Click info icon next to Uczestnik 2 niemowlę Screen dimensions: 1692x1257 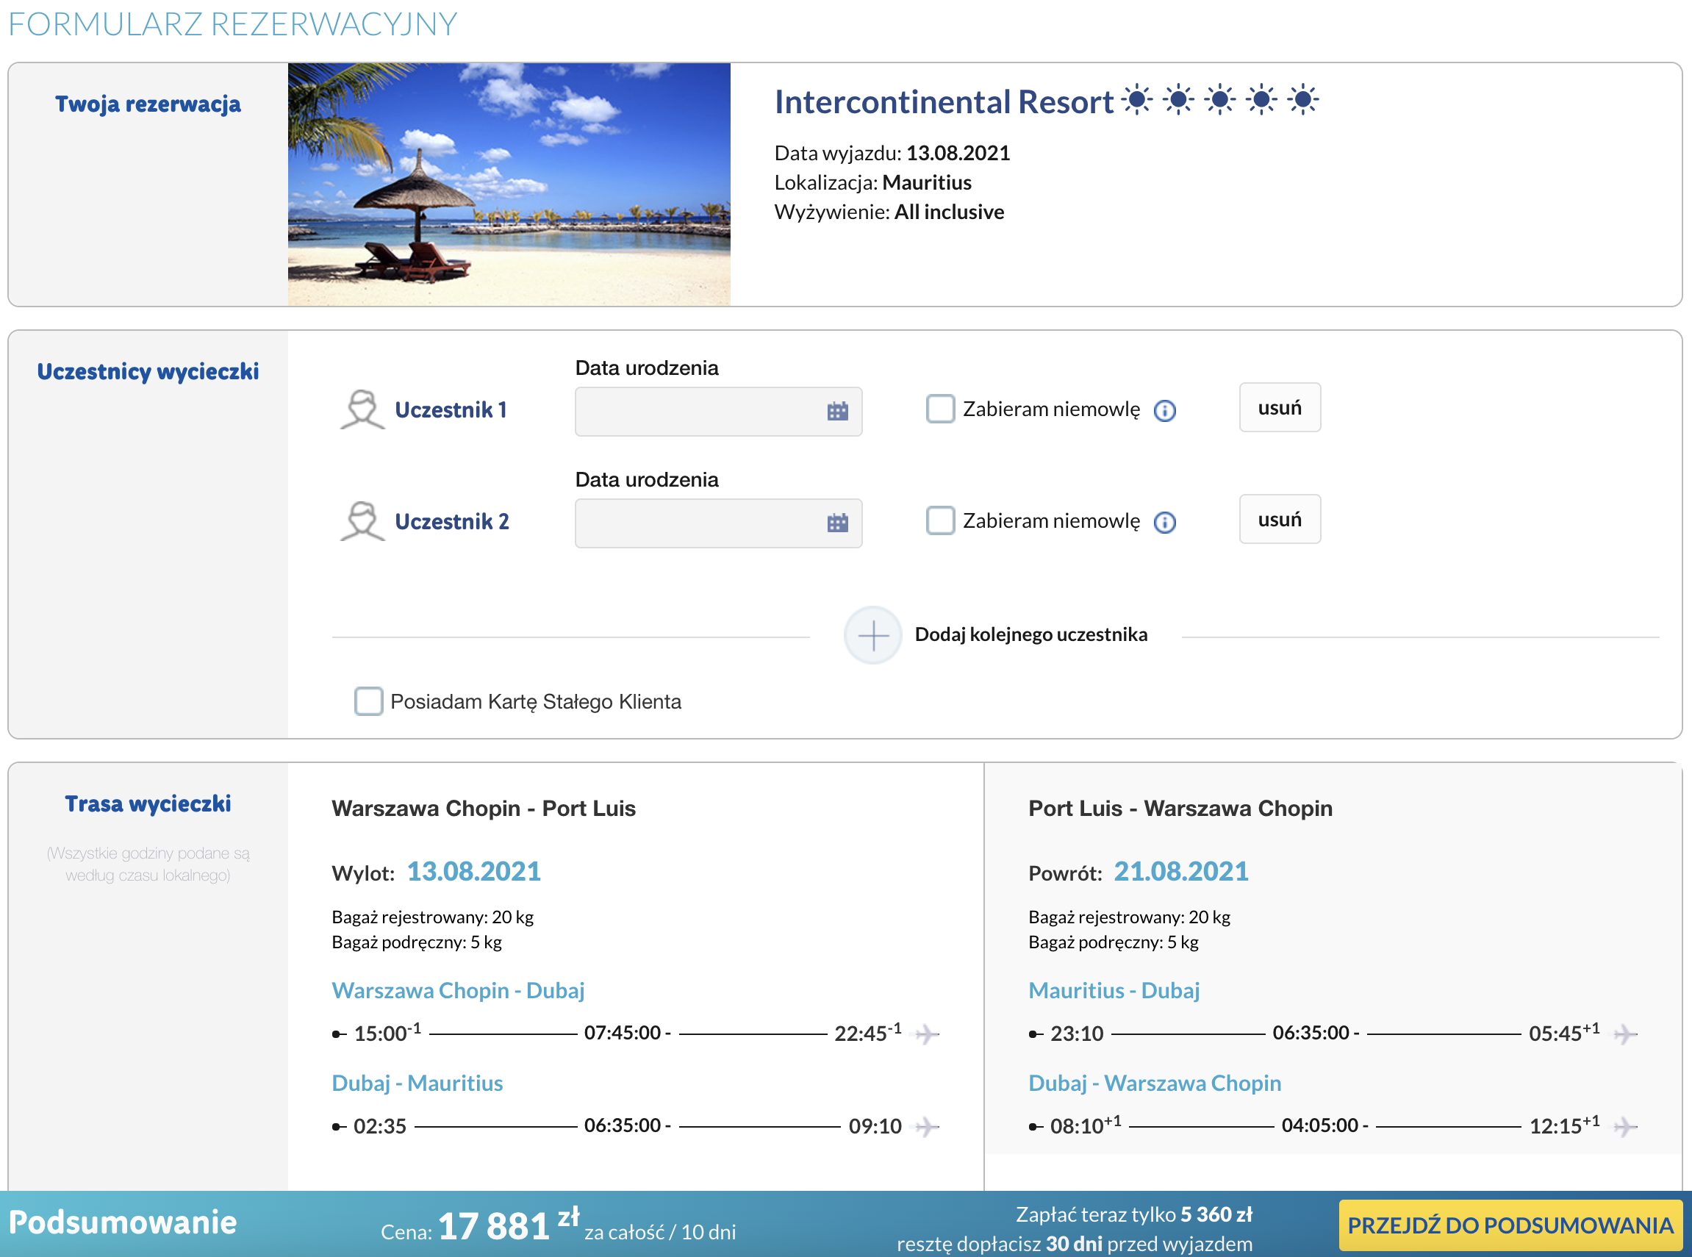[1164, 523]
